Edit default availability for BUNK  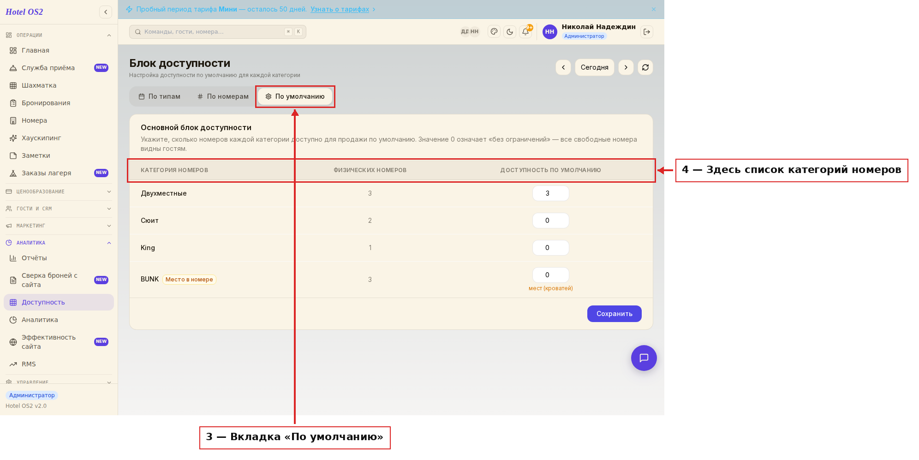point(551,275)
